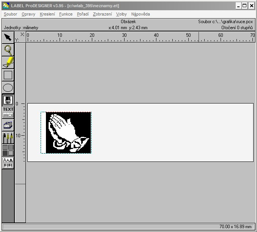This screenshot has height=232, width=257.
Task: Maximize the LABEL ProDESIGNER window
Action: pos(244,6)
